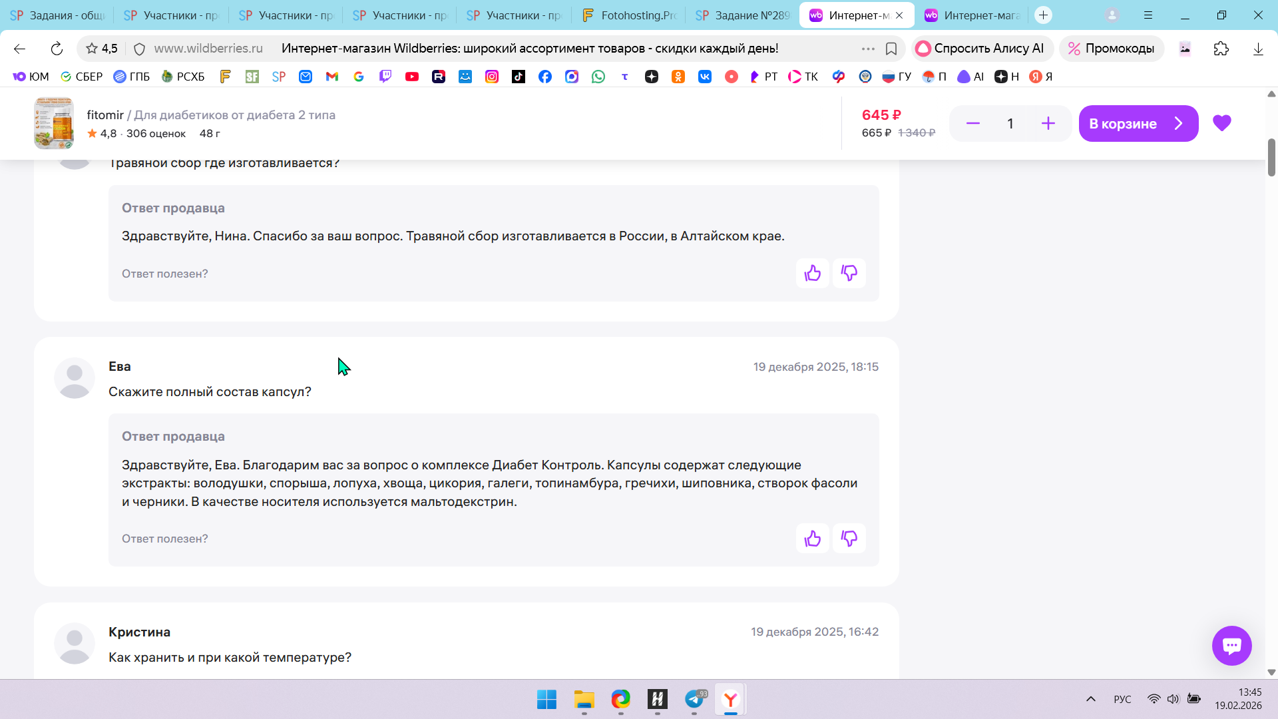The height and width of the screenshot is (719, 1278).
Task: Switch to the Fotohosting tab
Action: [629, 15]
